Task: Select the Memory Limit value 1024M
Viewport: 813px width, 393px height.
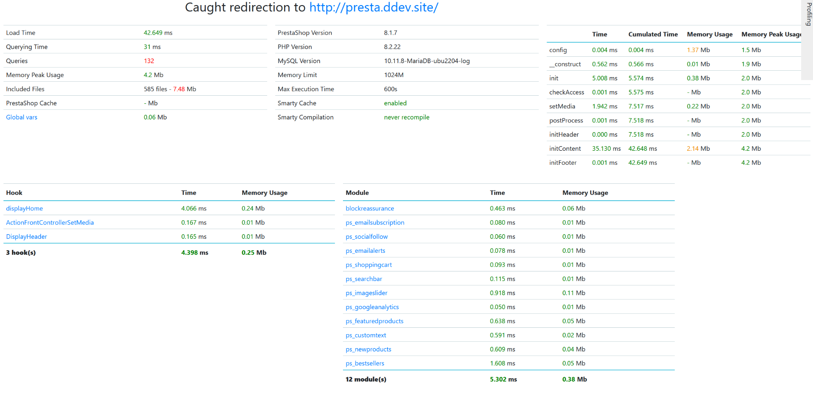Action: tap(394, 75)
